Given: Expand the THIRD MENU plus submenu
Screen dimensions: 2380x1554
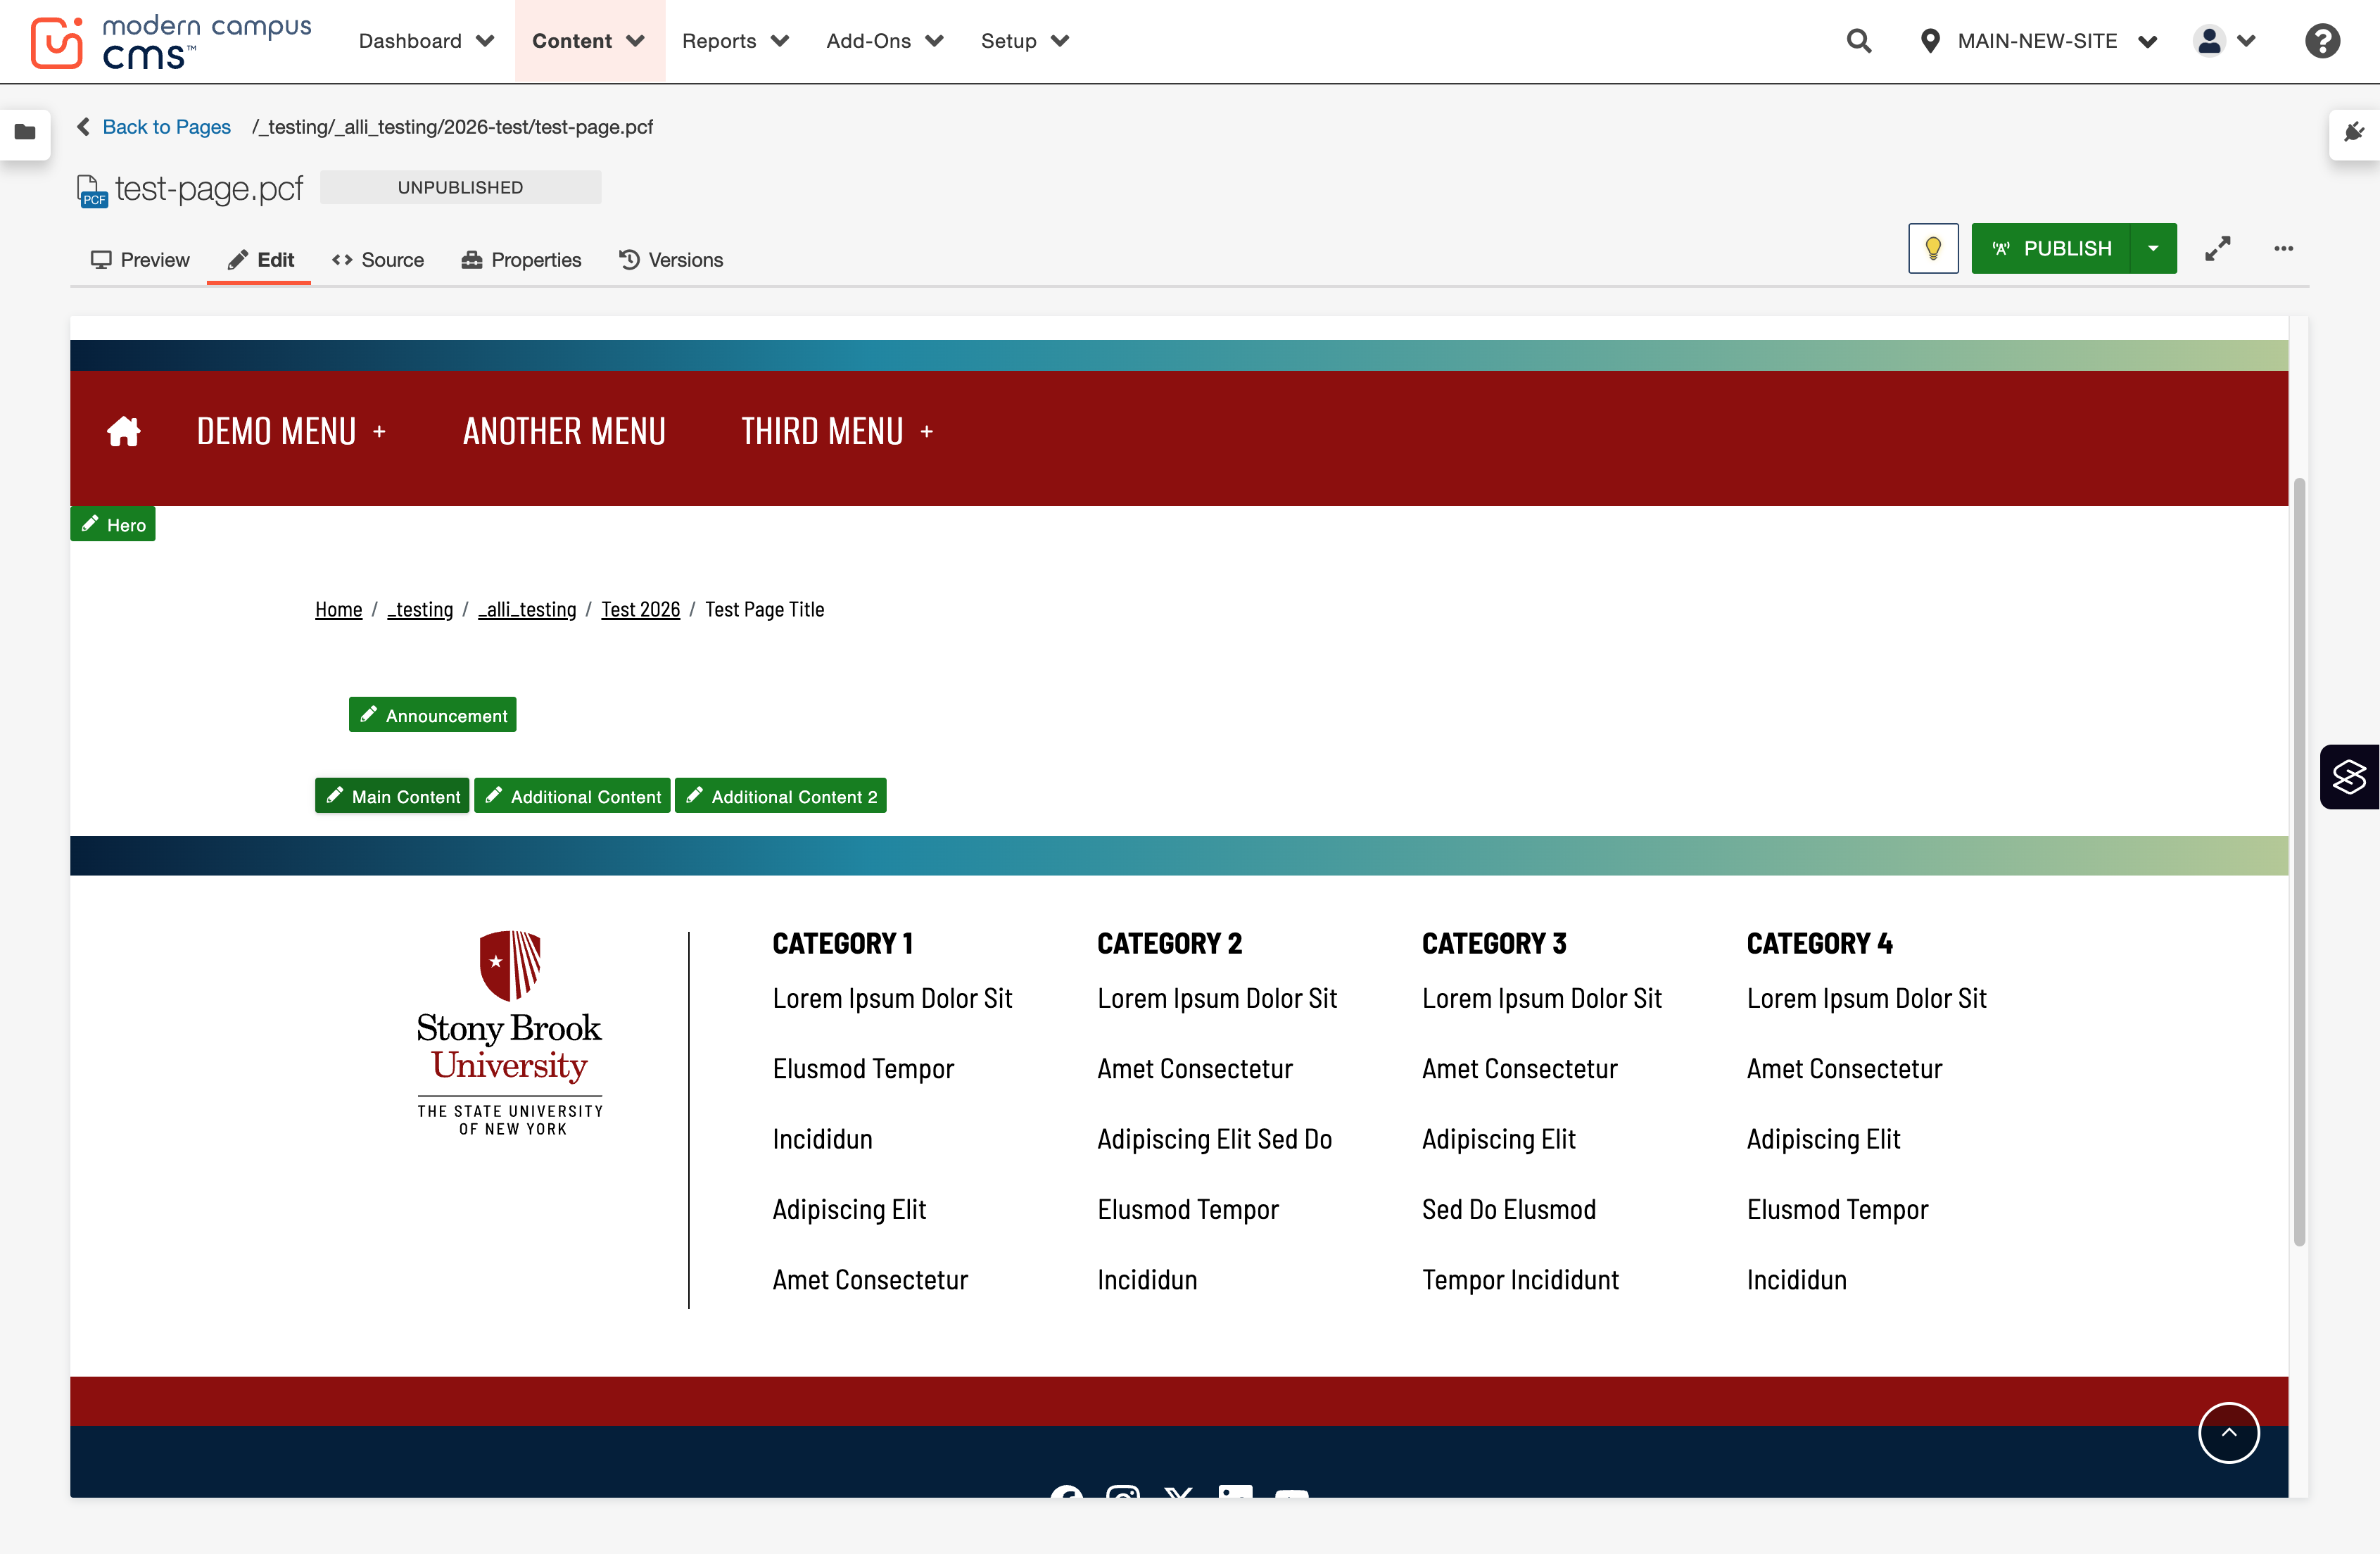Looking at the screenshot, I should click(x=927, y=432).
